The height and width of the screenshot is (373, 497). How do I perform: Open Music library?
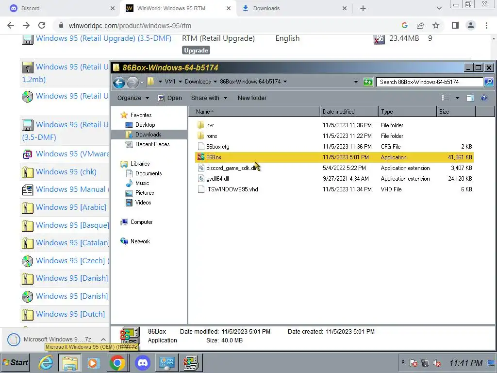click(x=137, y=183)
